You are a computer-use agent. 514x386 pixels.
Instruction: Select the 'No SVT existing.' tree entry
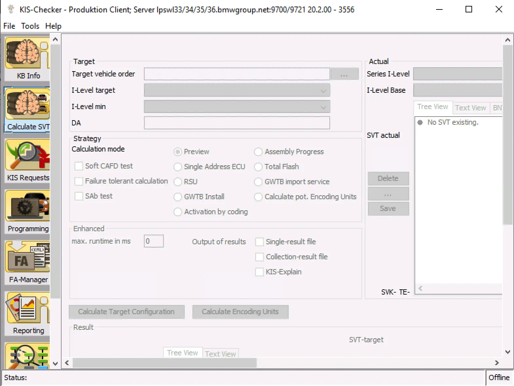453,122
